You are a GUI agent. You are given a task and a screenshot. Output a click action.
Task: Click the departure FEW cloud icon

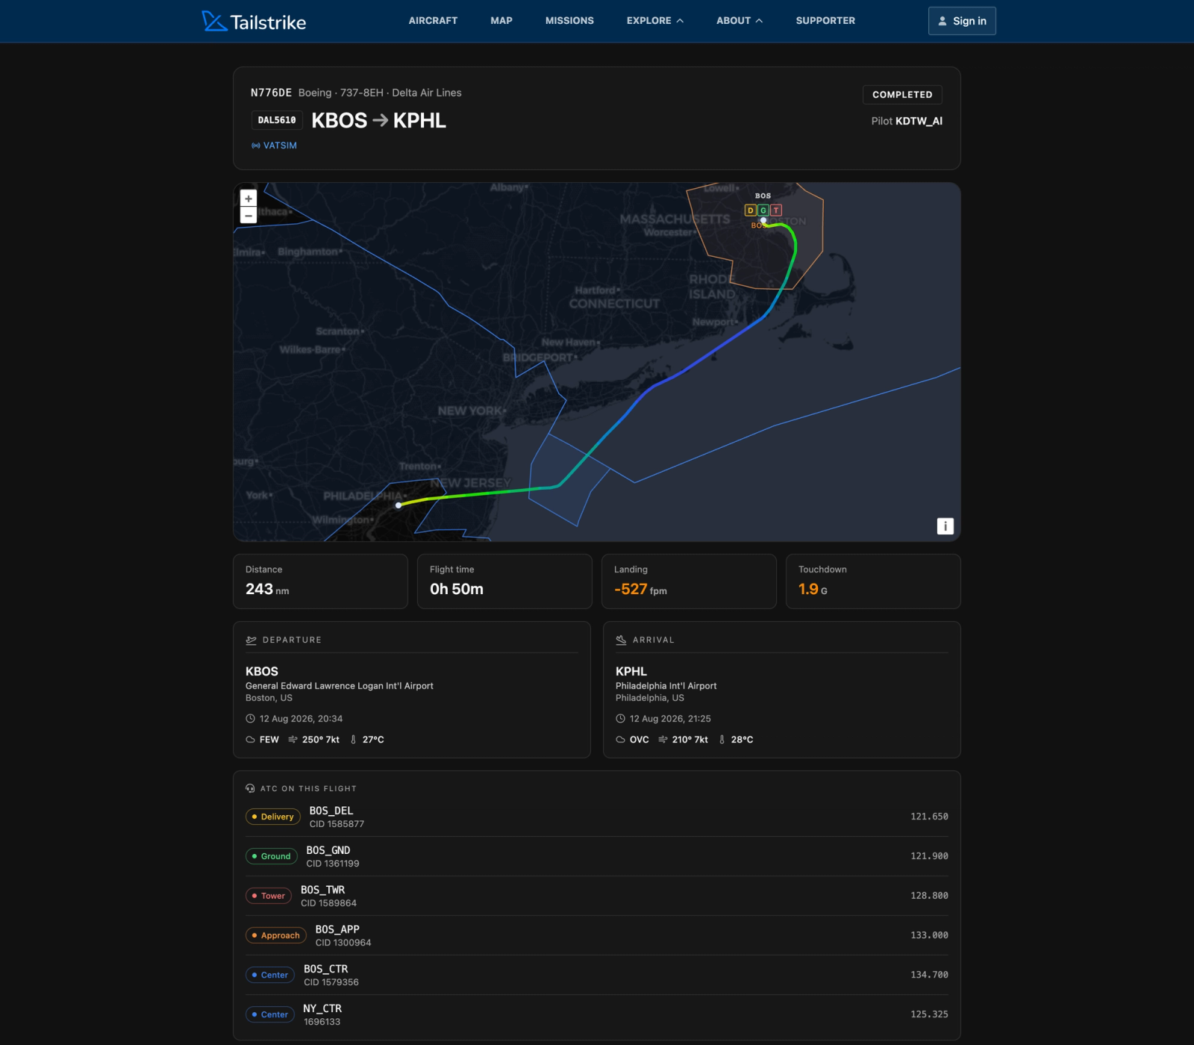(x=250, y=740)
